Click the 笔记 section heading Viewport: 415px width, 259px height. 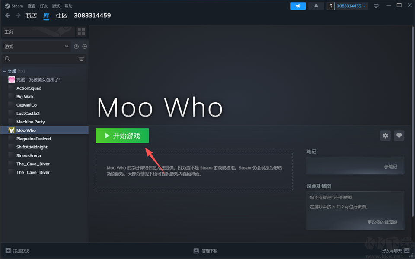312,152
